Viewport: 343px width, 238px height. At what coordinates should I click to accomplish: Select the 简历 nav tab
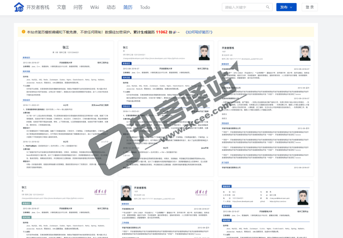tap(128, 7)
